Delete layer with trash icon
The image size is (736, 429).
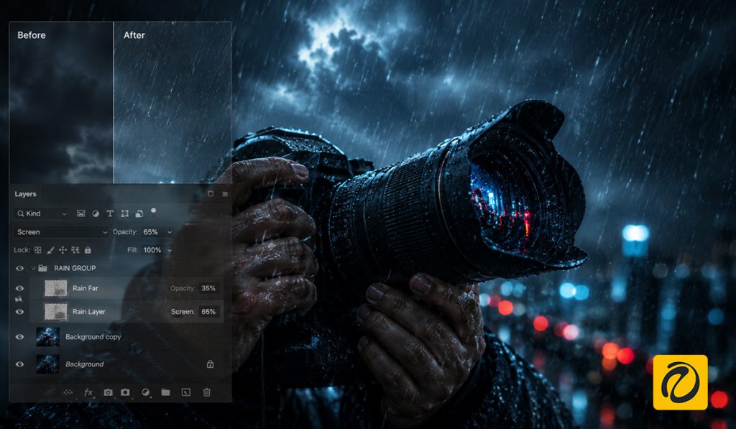tap(206, 392)
